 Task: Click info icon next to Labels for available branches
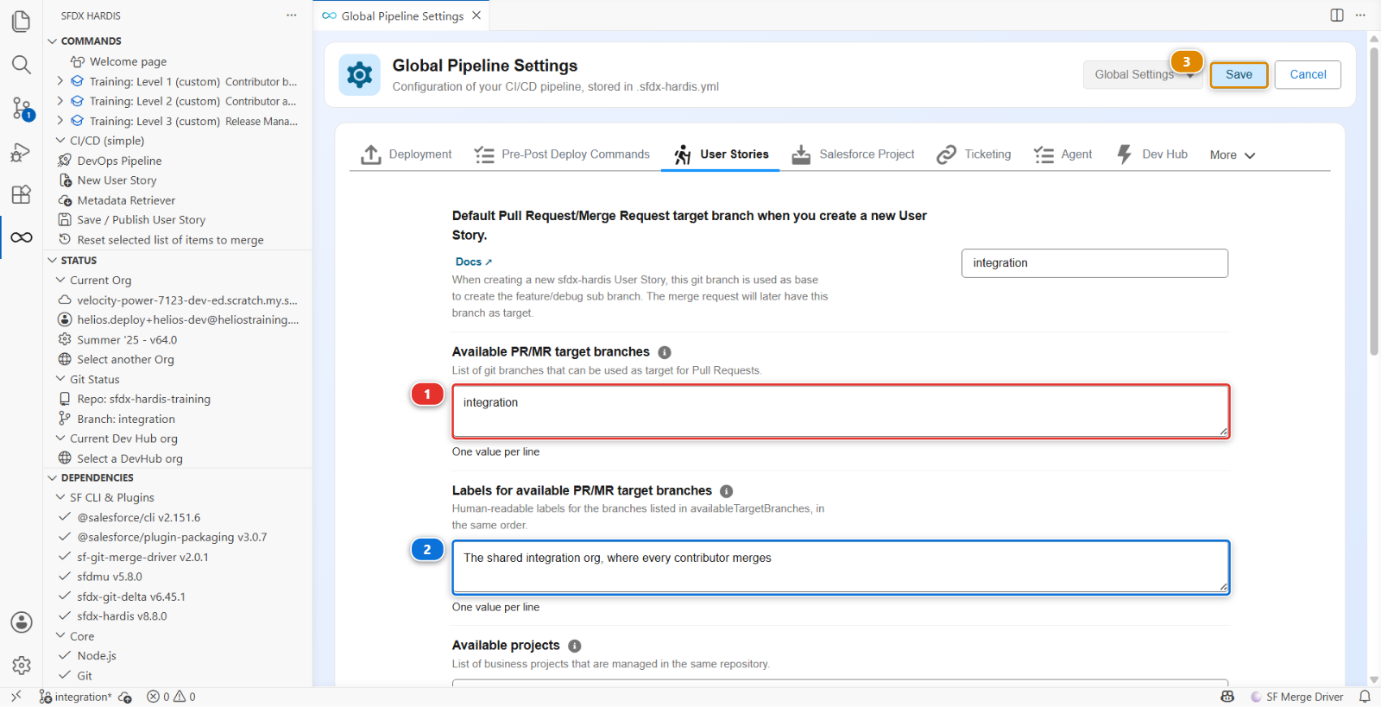click(727, 491)
